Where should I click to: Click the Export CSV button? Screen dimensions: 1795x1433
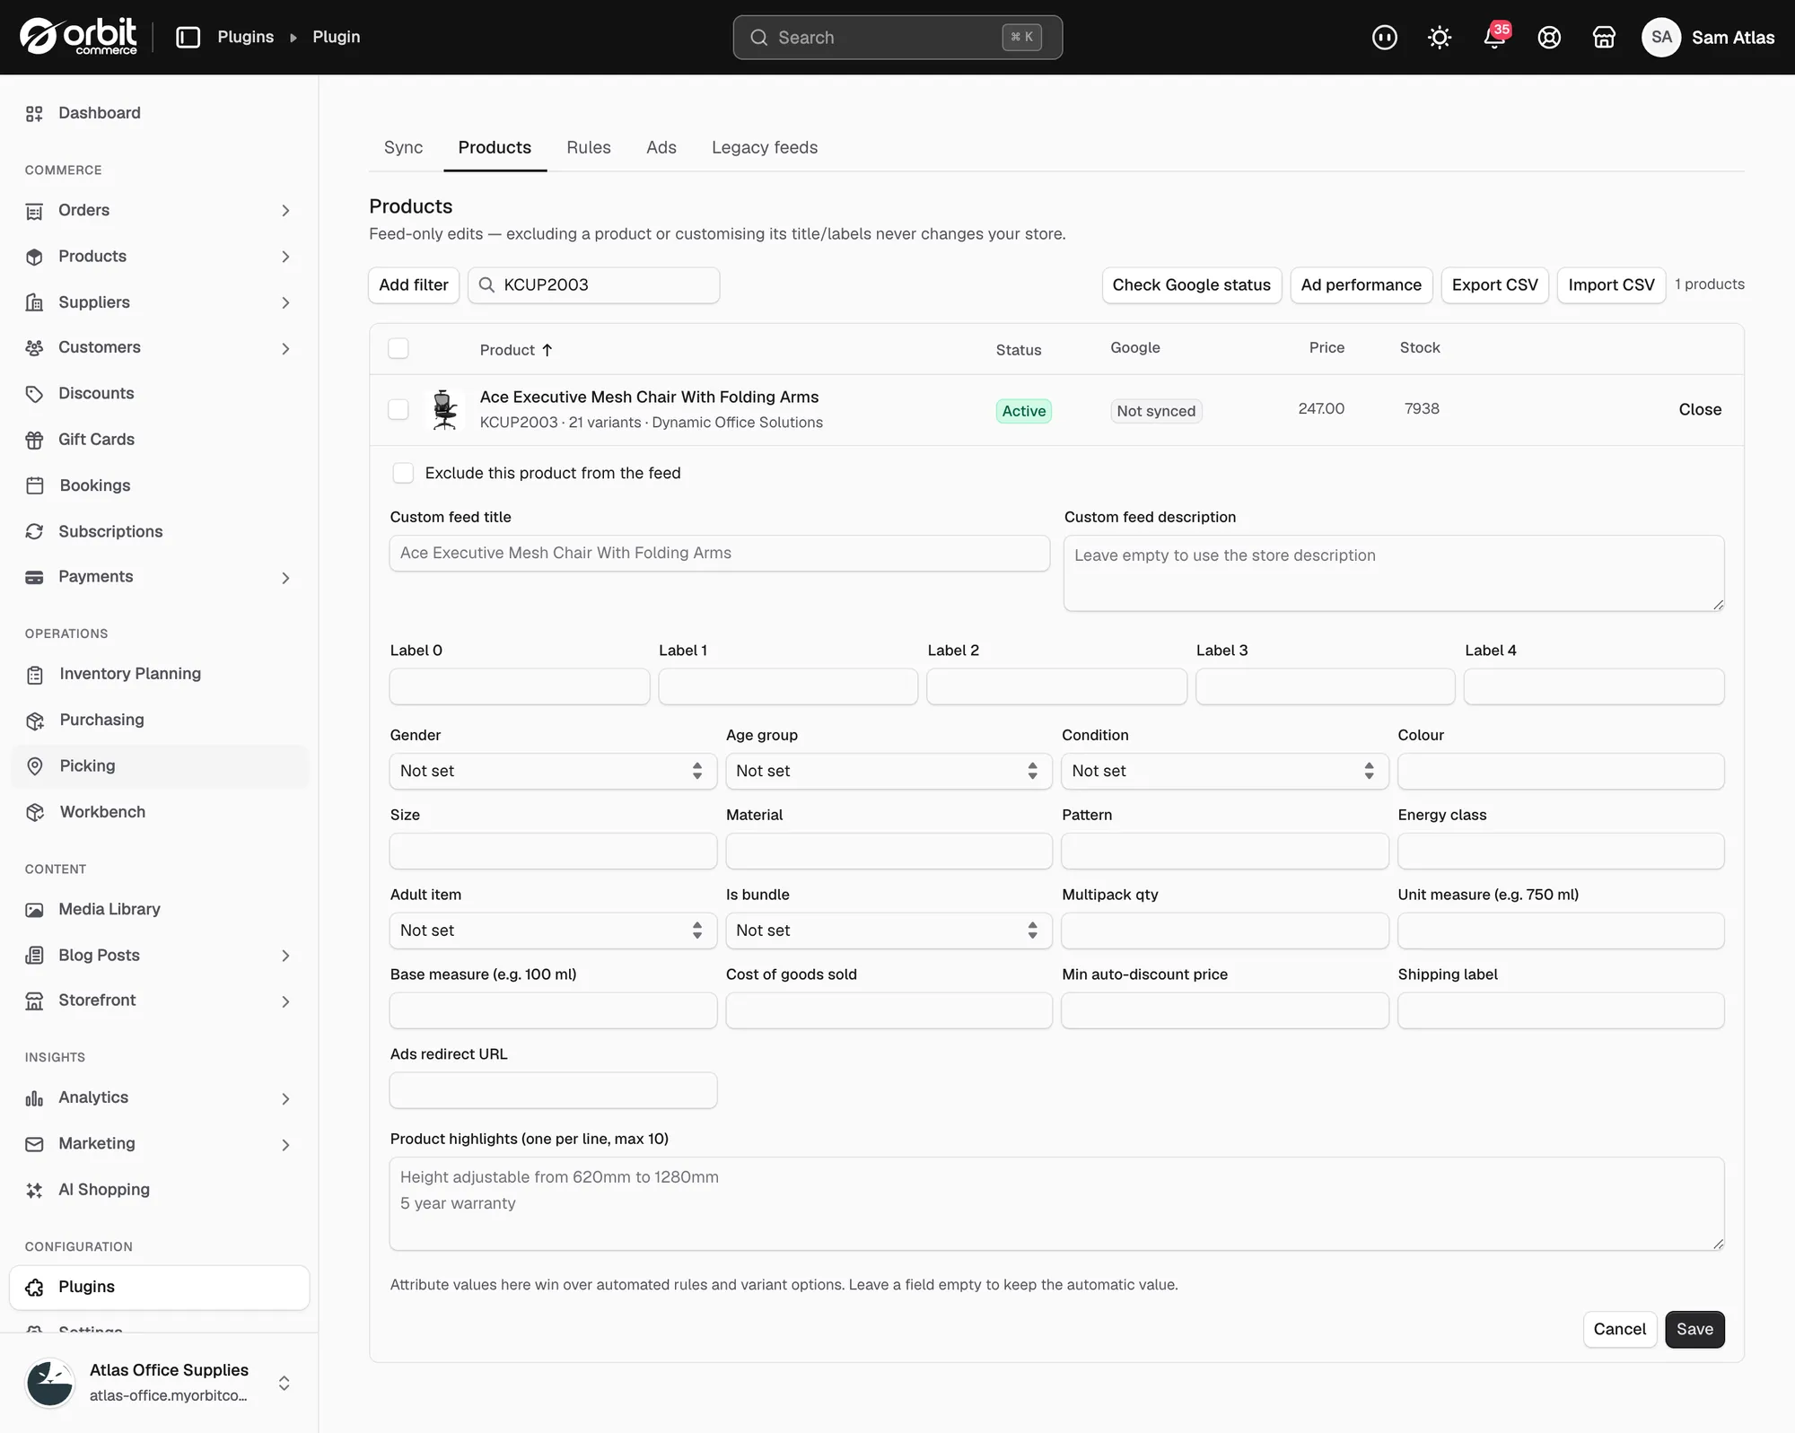click(1494, 285)
